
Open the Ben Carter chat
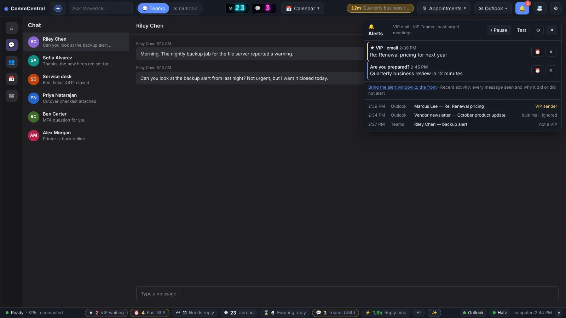click(x=76, y=117)
